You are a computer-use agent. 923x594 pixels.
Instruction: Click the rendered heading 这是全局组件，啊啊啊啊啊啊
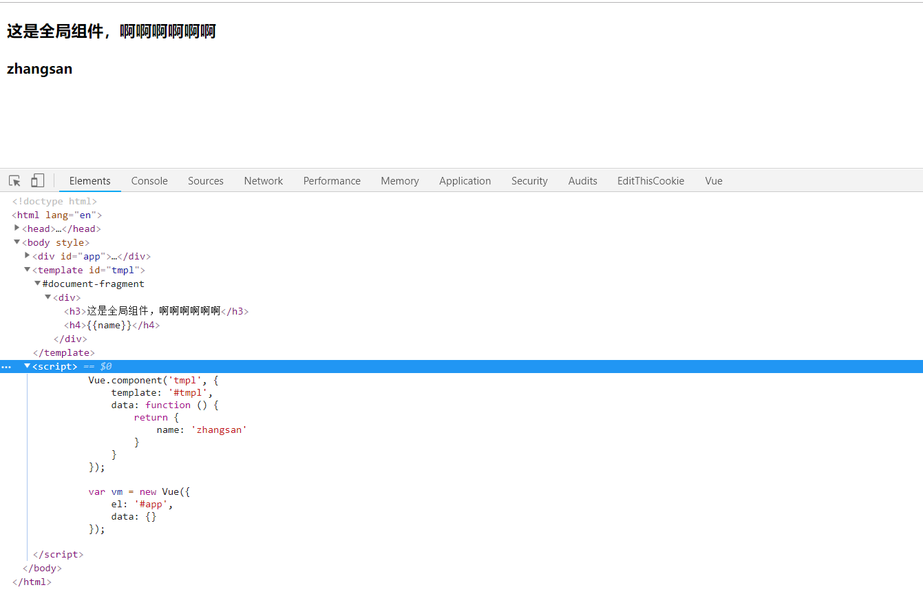click(x=112, y=32)
